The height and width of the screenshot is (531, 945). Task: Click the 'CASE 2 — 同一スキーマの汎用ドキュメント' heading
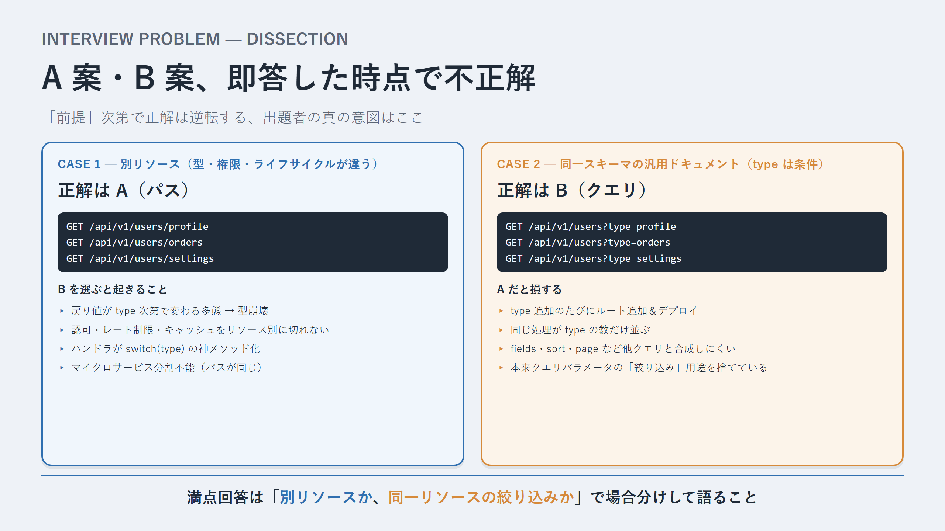tap(660, 164)
